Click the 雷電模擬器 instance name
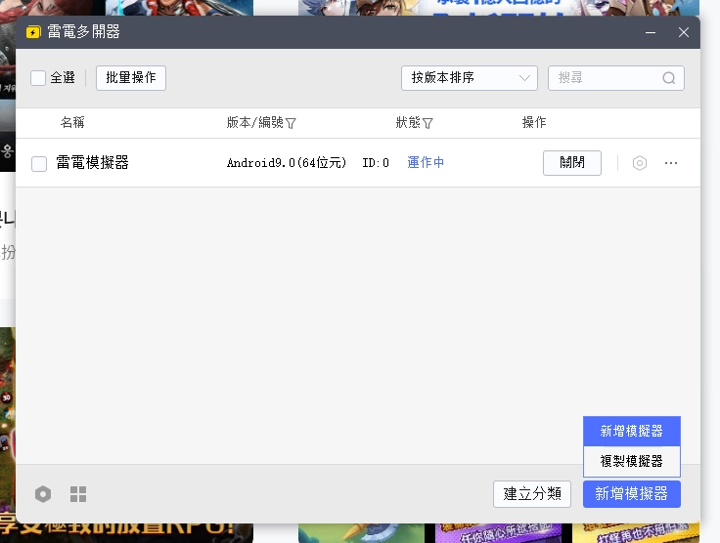Viewport: 720px width, 543px height. point(92,163)
